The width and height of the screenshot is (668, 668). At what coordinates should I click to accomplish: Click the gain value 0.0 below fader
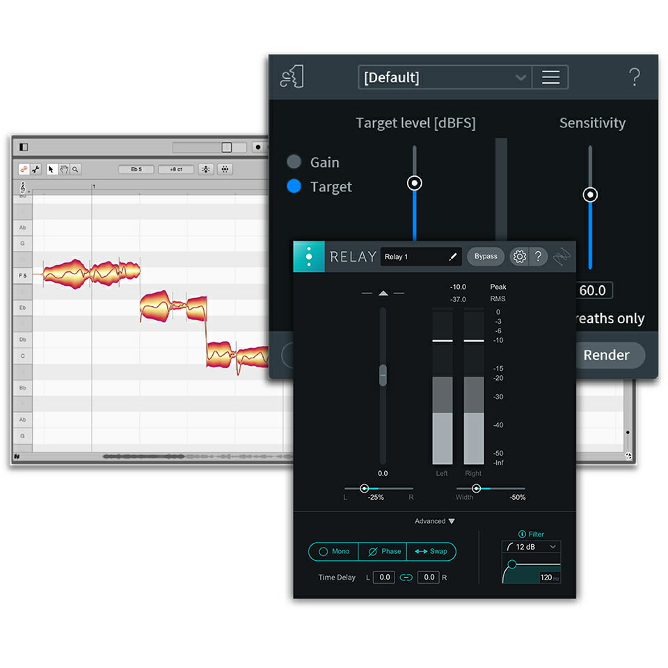383,473
